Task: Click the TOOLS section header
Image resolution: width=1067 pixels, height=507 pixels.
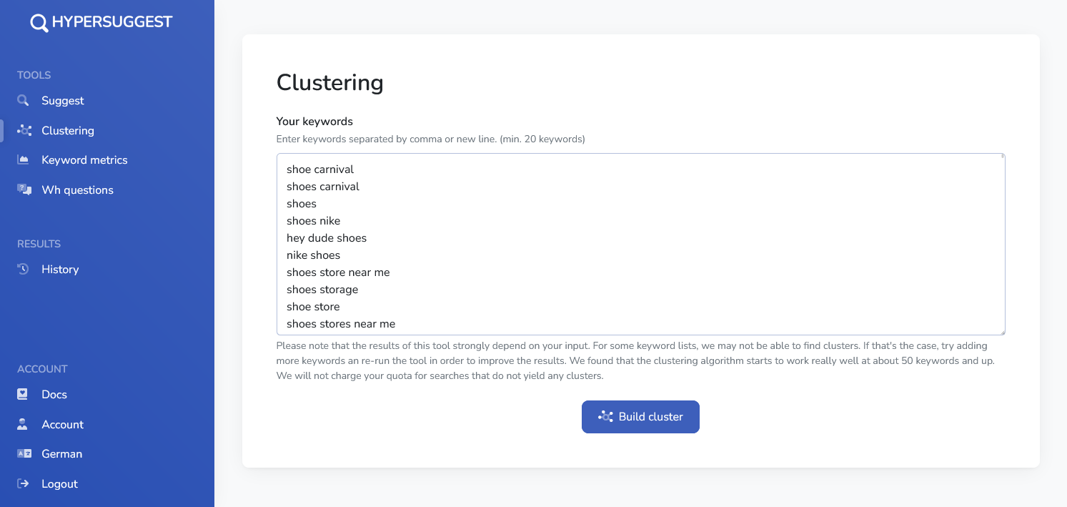Action: point(34,75)
